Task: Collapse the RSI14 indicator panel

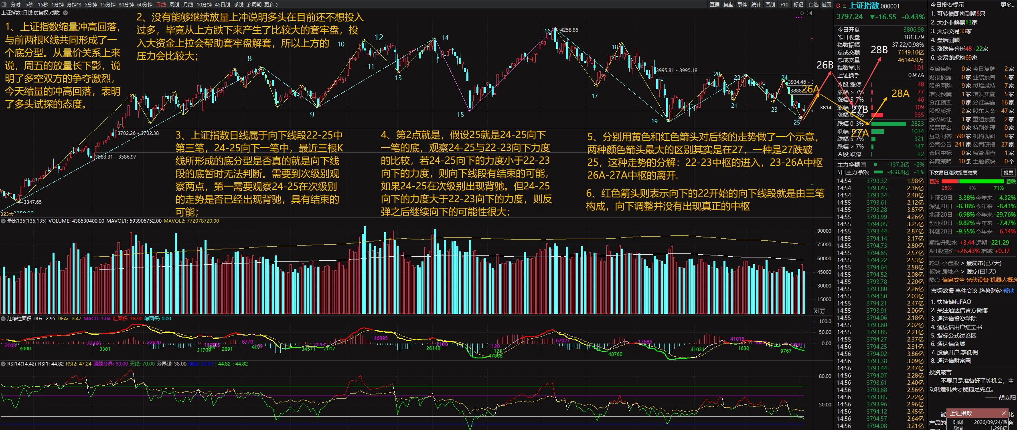Action: pos(3,364)
